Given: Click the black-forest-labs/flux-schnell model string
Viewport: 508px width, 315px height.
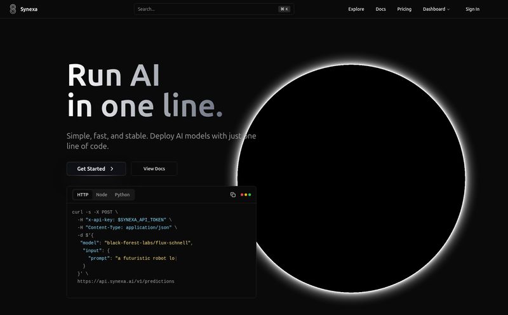Looking at the screenshot, I should click(147, 243).
